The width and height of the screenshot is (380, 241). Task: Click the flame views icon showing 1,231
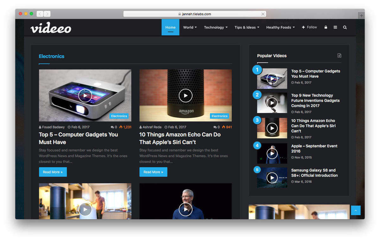click(121, 127)
